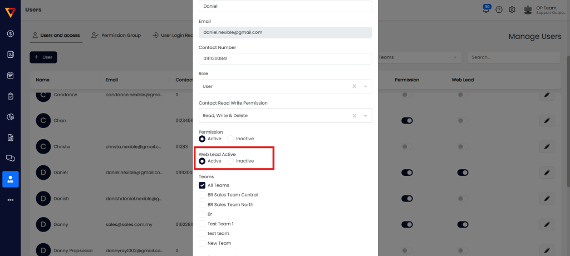Click the dollar sign sidebar icon
This screenshot has height=256, width=570.
10,33
